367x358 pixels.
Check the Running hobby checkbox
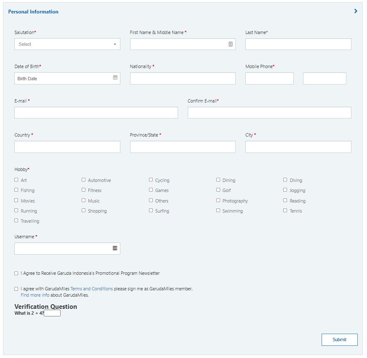16,211
